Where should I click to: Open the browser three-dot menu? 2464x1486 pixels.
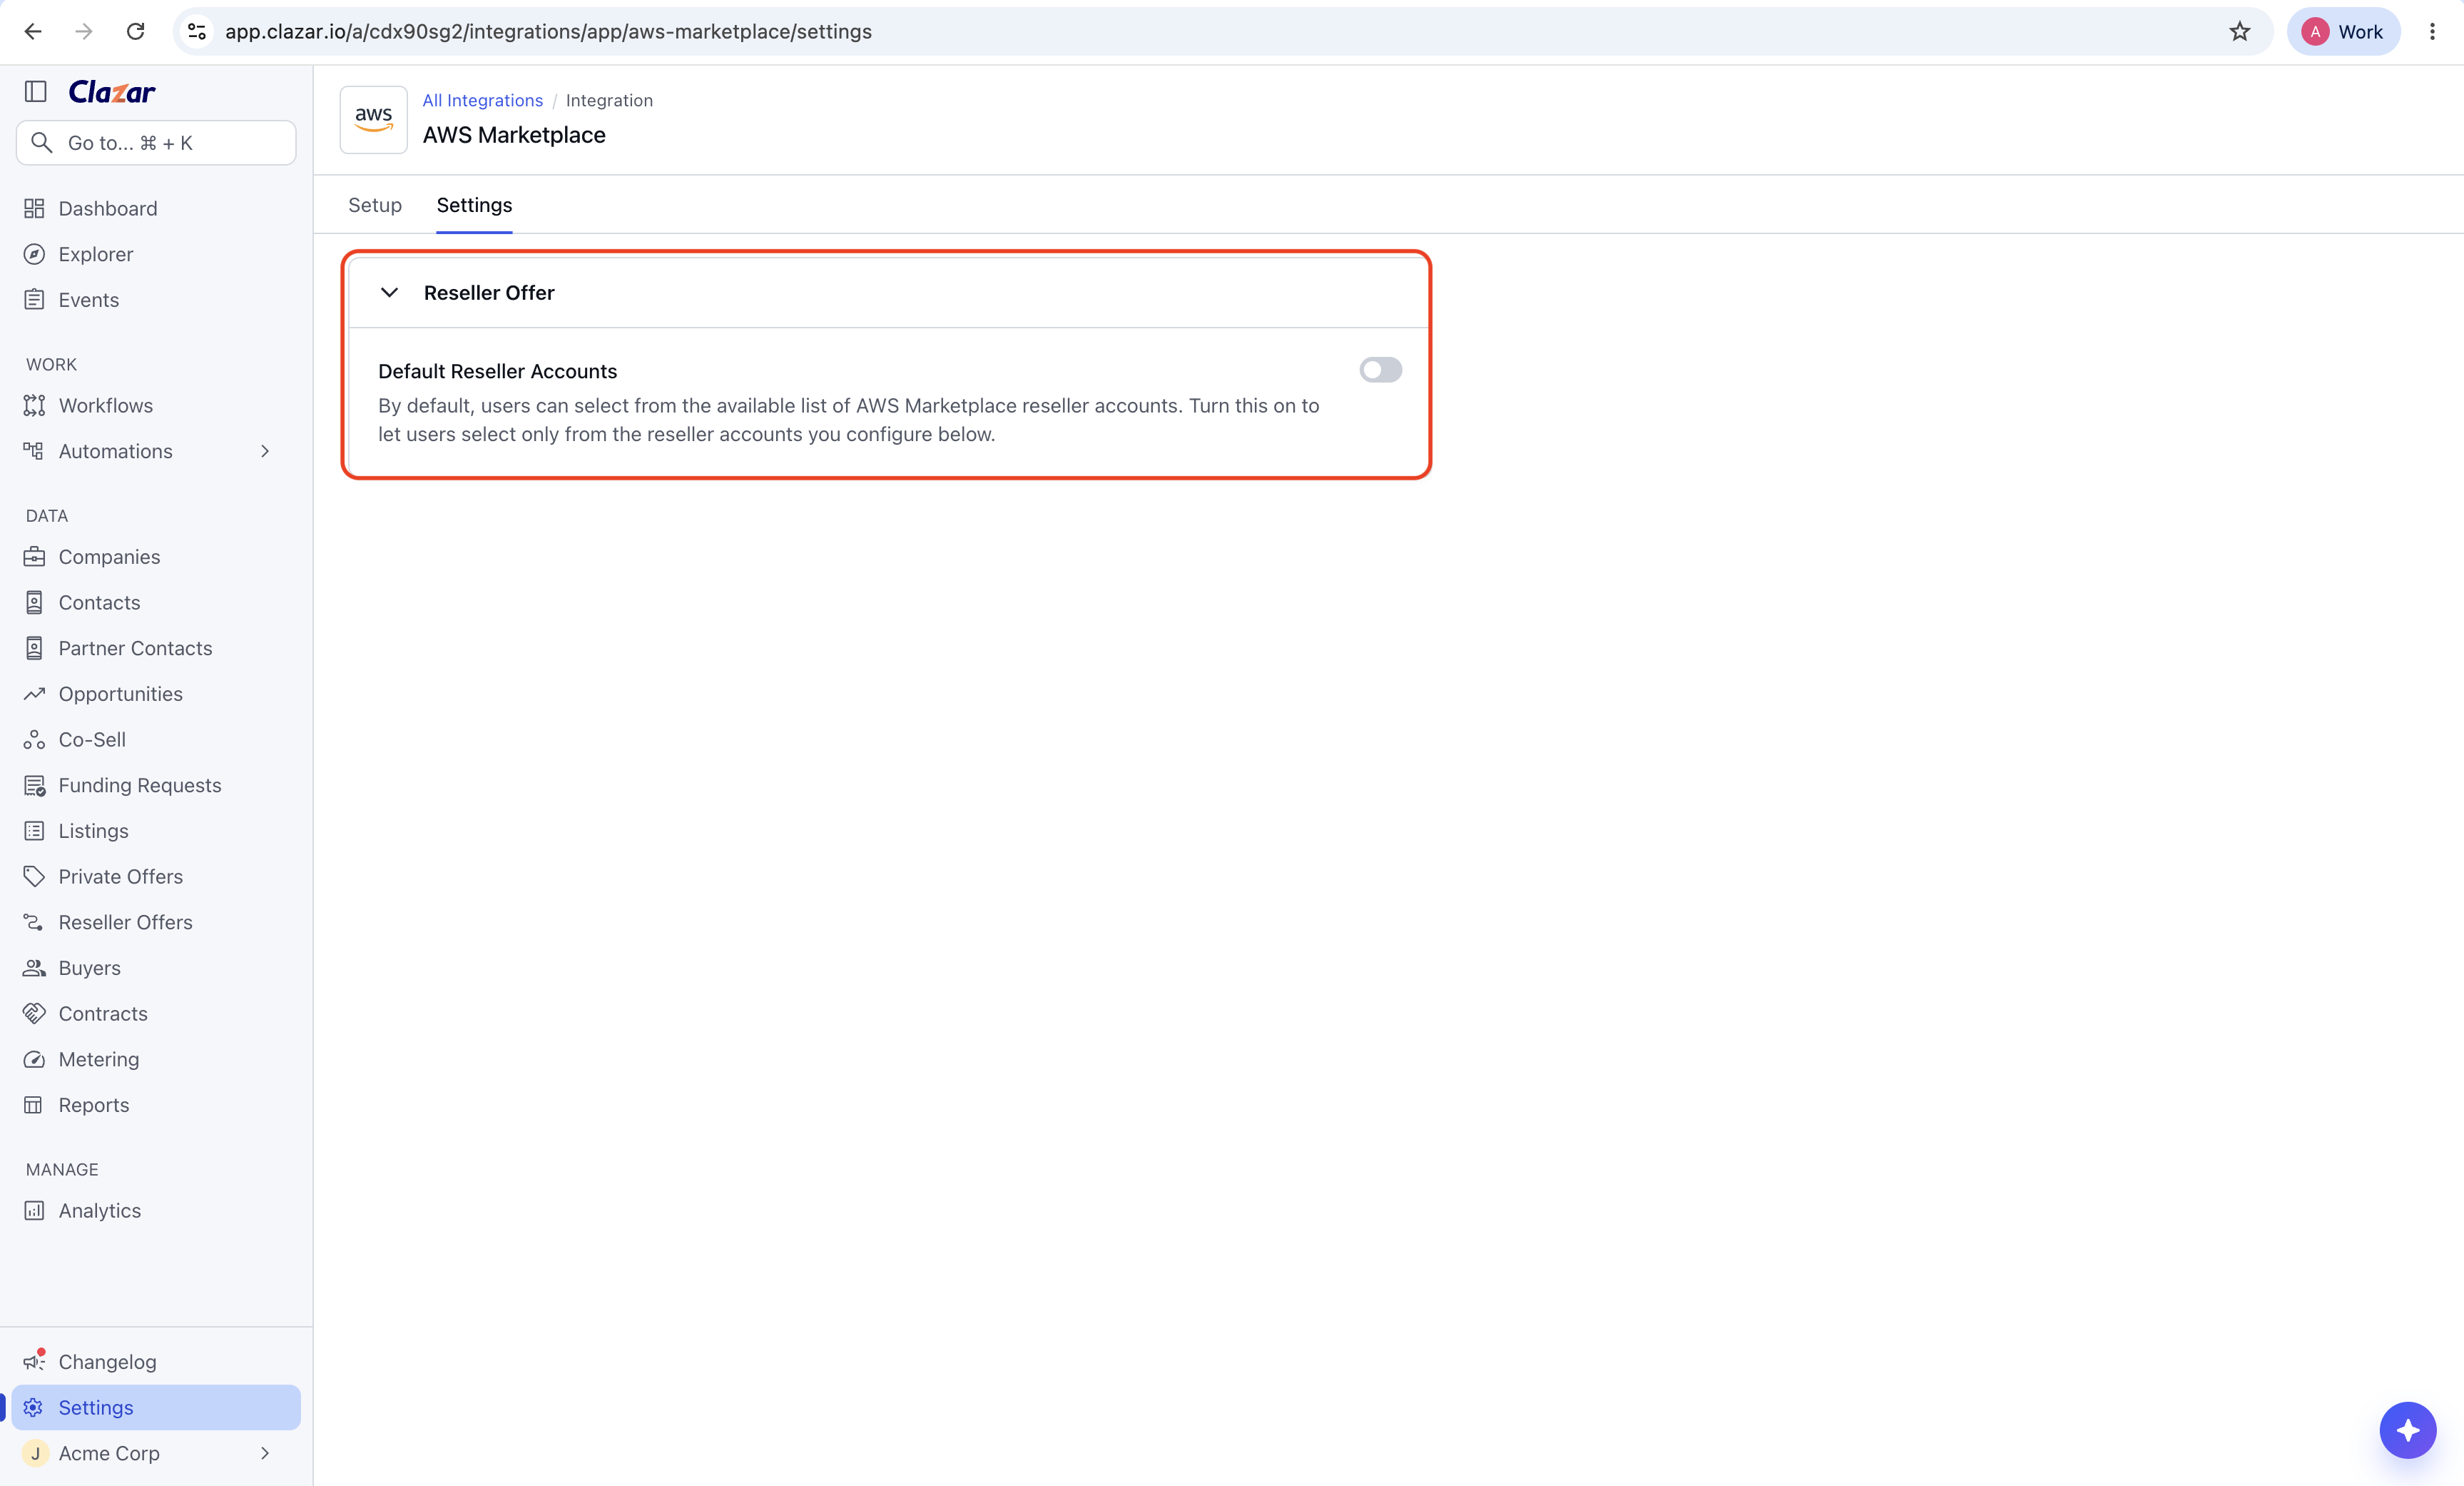2432,32
